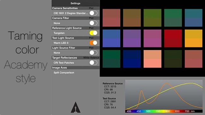Select the Settings panel title
205x115 pixels.
pyautogui.click(x=75, y=3)
